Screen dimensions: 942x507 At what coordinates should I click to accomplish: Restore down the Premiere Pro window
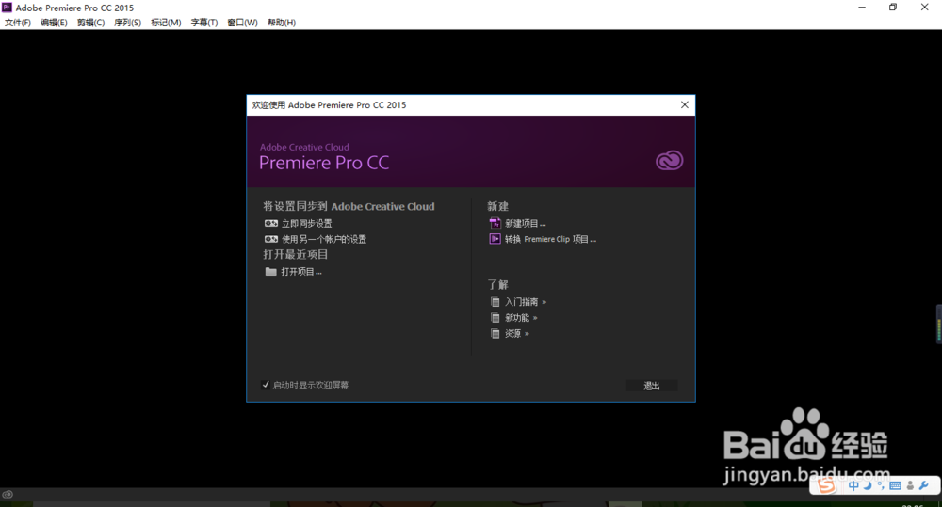click(893, 8)
